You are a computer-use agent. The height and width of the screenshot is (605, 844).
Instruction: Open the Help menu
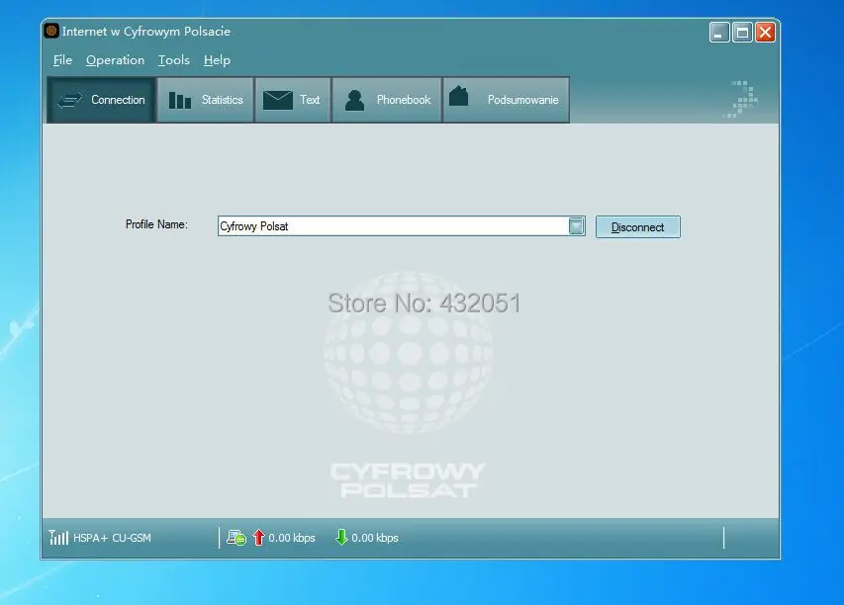coord(217,60)
